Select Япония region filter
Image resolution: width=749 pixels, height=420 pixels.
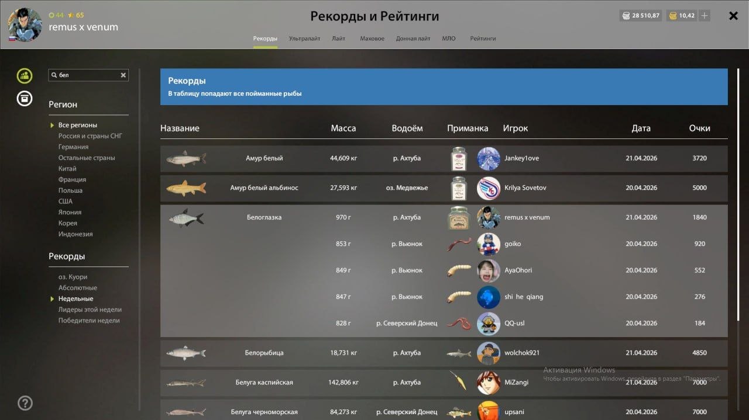(70, 213)
